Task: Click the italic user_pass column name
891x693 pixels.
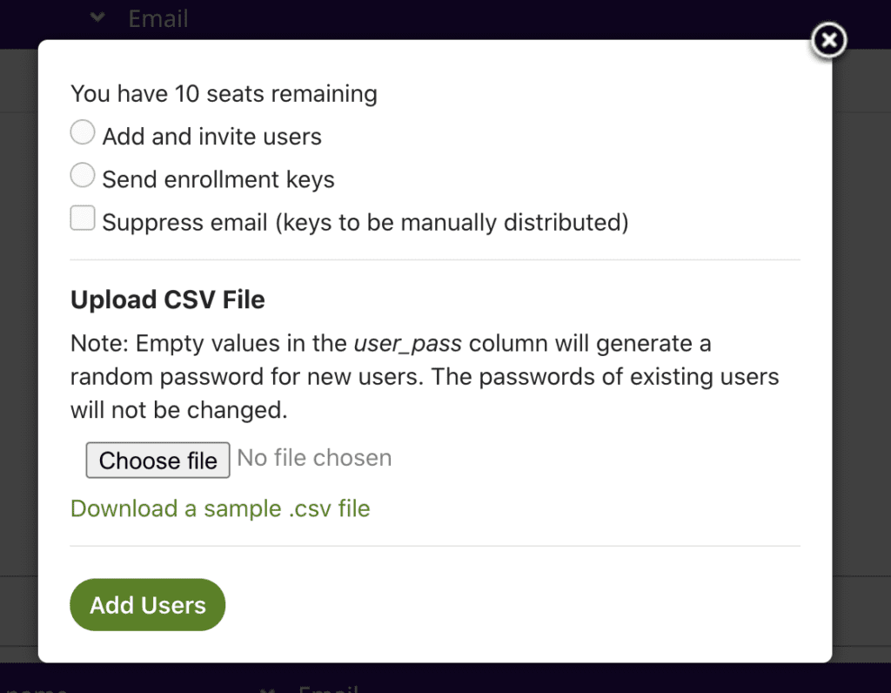Action: [407, 343]
